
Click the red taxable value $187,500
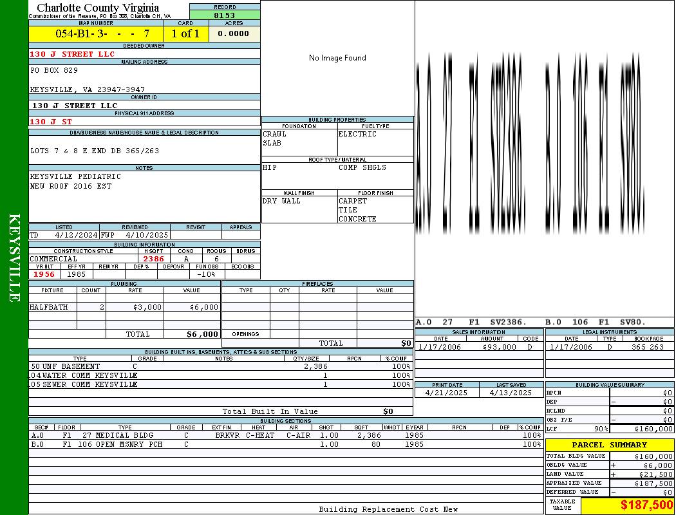tap(646, 505)
